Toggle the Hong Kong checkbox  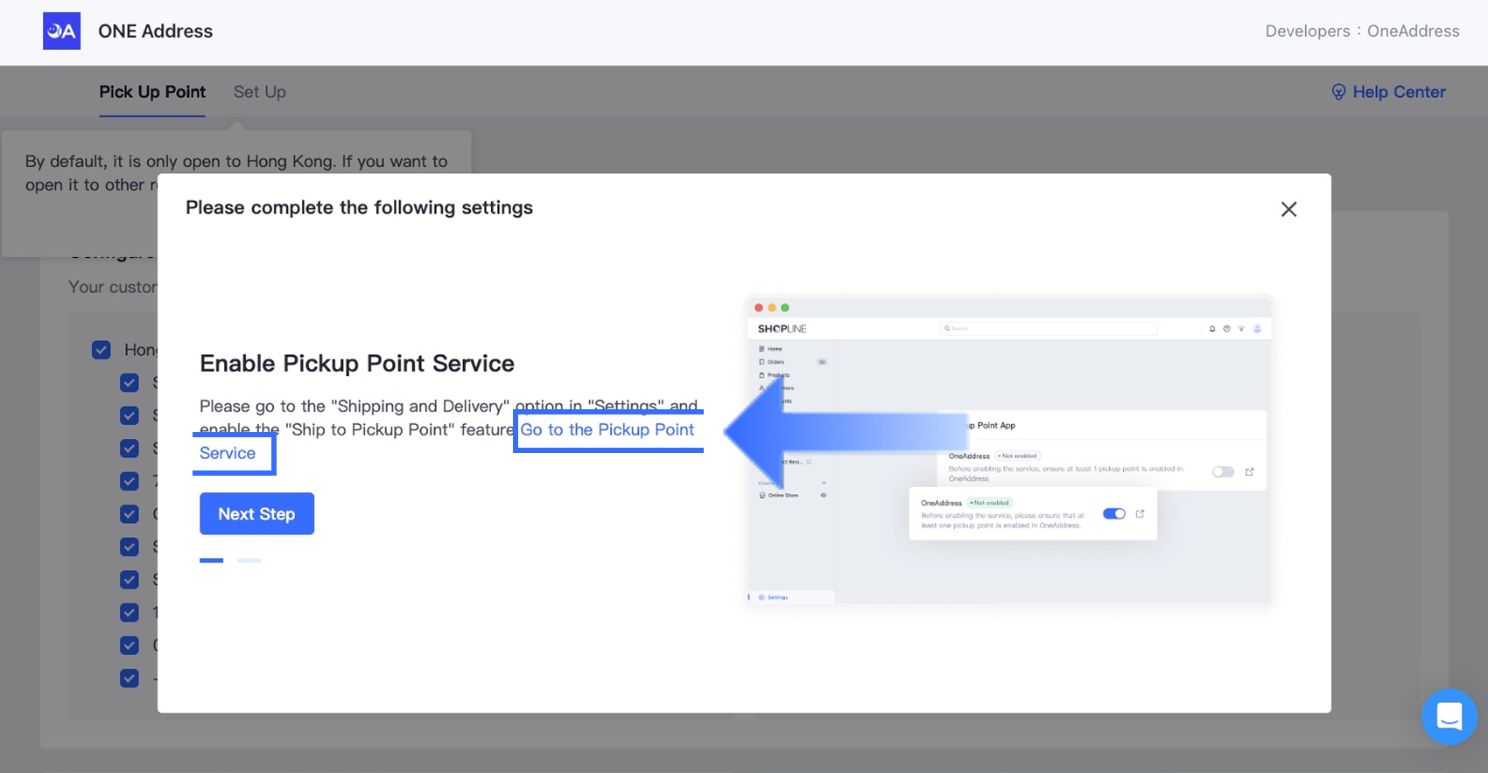tap(102, 350)
